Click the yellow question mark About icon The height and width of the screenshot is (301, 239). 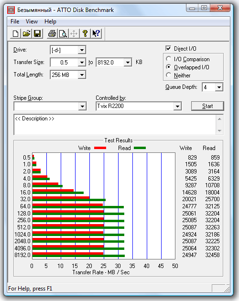[x=85, y=33]
